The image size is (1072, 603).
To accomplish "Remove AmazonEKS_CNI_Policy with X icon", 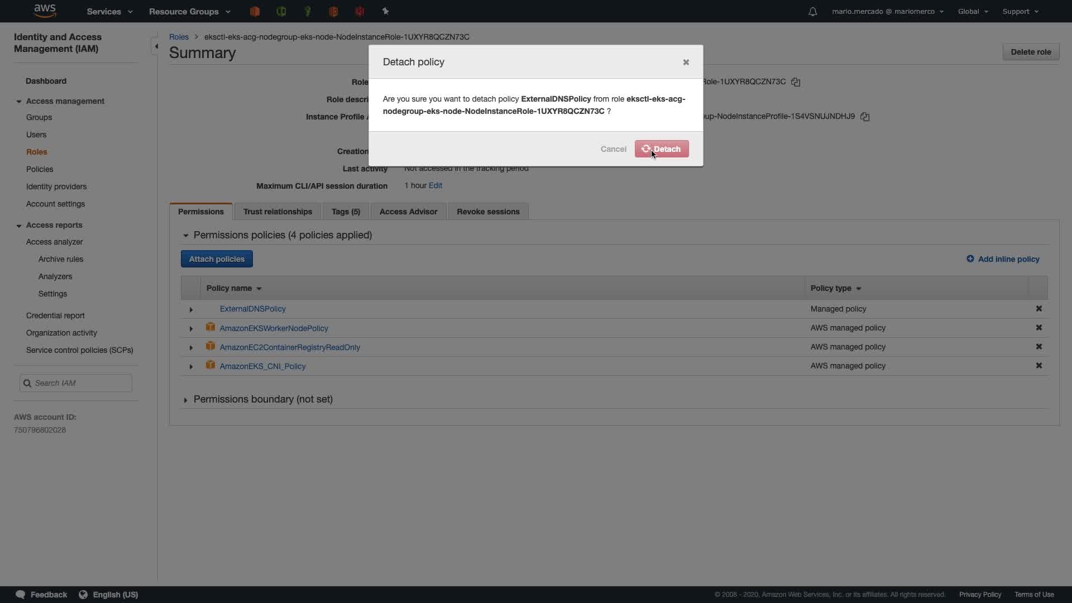I will [x=1038, y=366].
